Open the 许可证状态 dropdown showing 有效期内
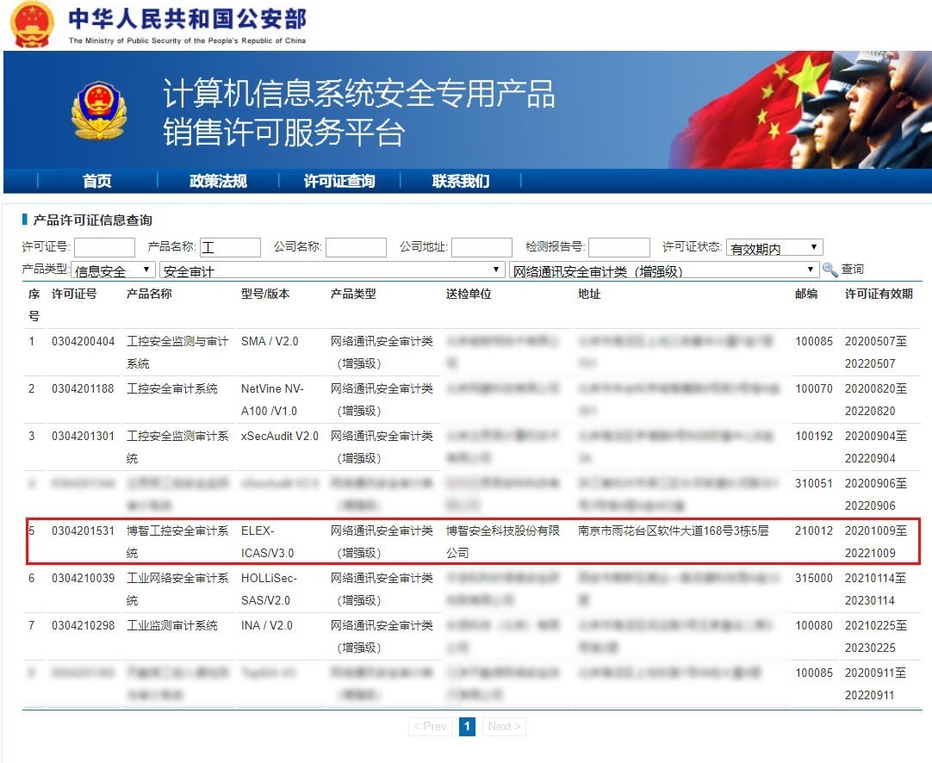The width and height of the screenshot is (932, 763). pos(774,248)
